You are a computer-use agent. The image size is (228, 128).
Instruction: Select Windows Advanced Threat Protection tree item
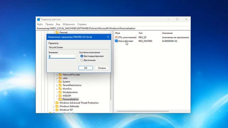pyautogui.click(x=79, y=103)
